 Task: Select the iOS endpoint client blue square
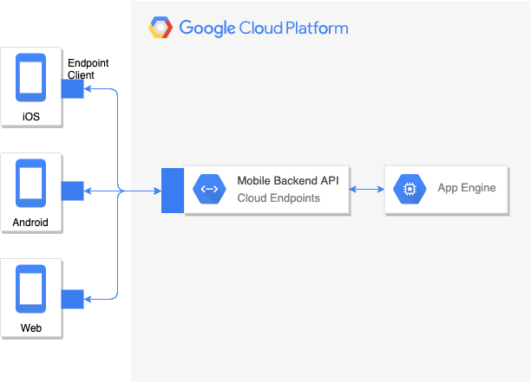(73, 89)
